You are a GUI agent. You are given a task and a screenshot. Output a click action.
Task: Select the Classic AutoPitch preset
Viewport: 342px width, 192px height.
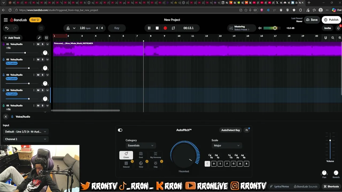click(126, 155)
